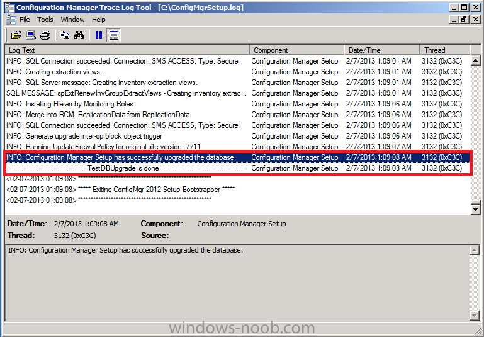Viewport: 484px width, 337px height.
Task: Select 'Generate upgrade inter-op block object trigger' row
Action: (x=237, y=136)
